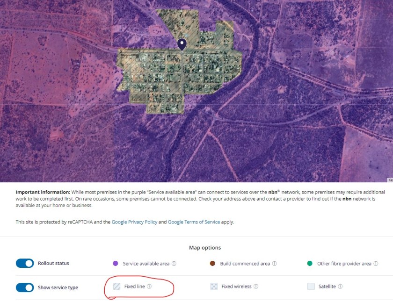The image size is (393, 301).
Task: Open the Google Terms of Service link
Action: [194, 222]
